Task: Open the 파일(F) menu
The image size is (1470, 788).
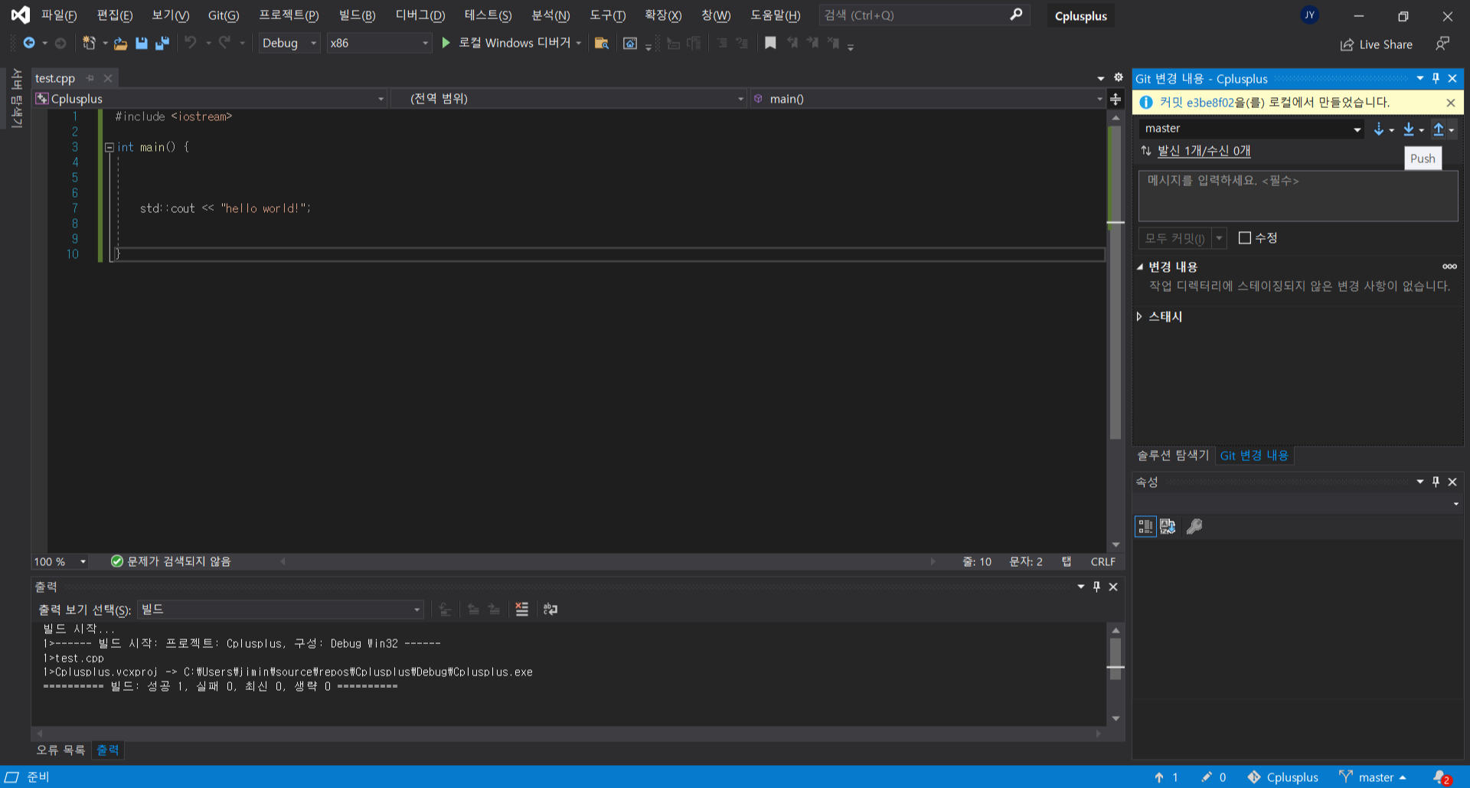Action: (59, 15)
